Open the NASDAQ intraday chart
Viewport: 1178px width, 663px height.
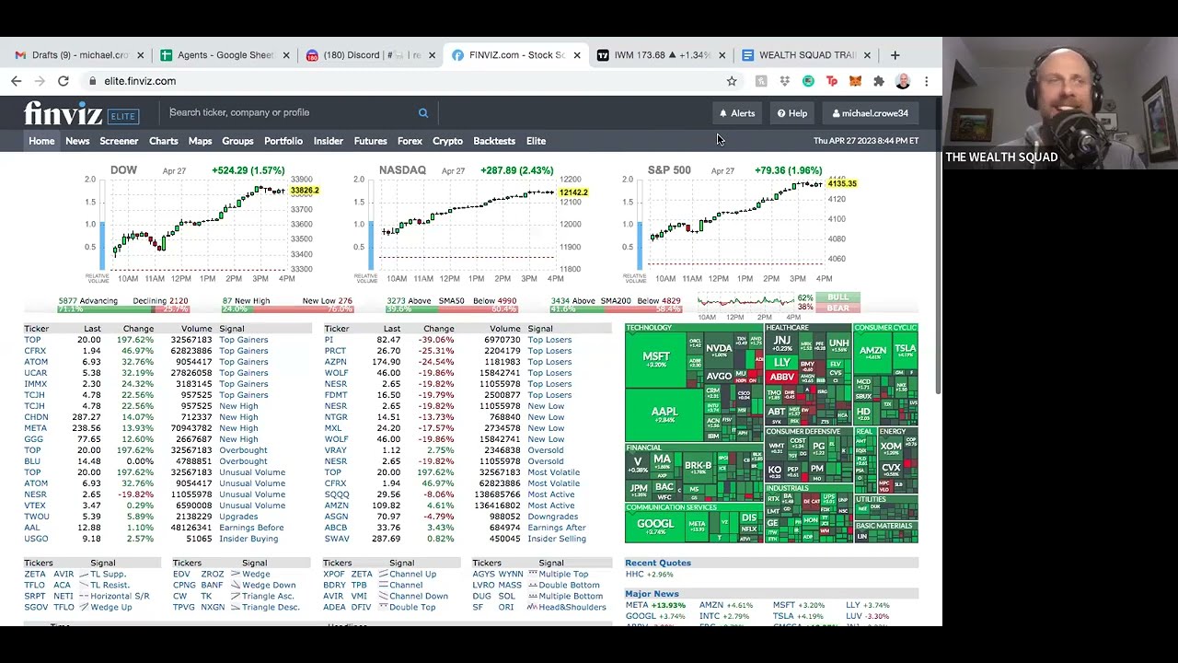[471, 224]
